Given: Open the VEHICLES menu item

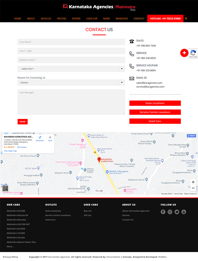Looking at the screenshot, I should 46,19.
